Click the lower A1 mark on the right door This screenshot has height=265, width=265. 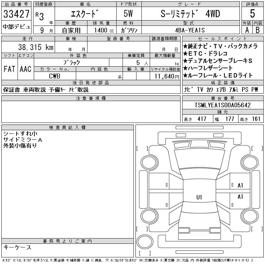point(240,196)
